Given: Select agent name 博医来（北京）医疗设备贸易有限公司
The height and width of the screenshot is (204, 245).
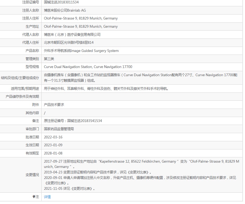Looking at the screenshot, I should 72,35.
